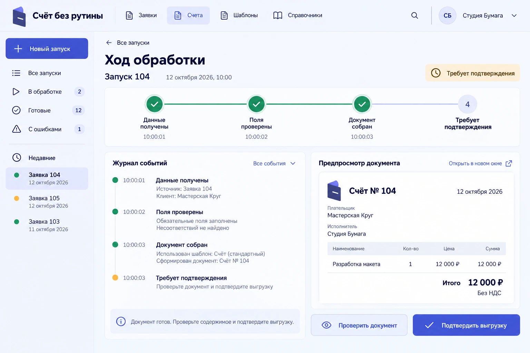The height and width of the screenshot is (353, 530).
Task: Click the Проверить документ button
Action: (x=359, y=325)
